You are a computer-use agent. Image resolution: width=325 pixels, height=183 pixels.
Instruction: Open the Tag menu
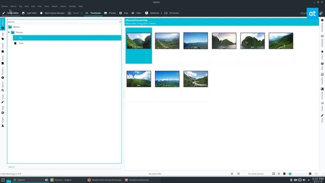click(20, 7)
